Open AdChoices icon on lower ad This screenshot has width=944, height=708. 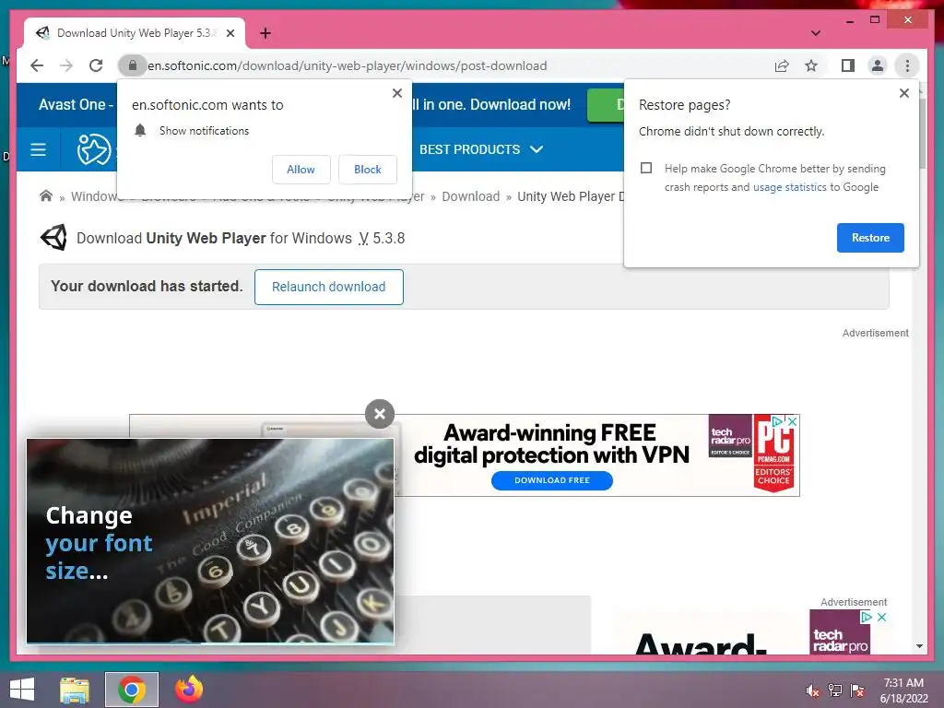pos(867,617)
